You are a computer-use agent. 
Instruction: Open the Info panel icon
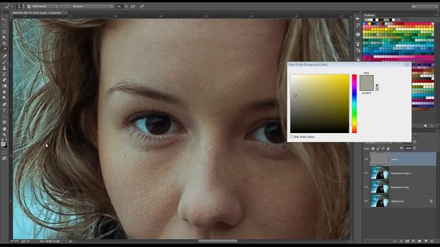(357, 34)
